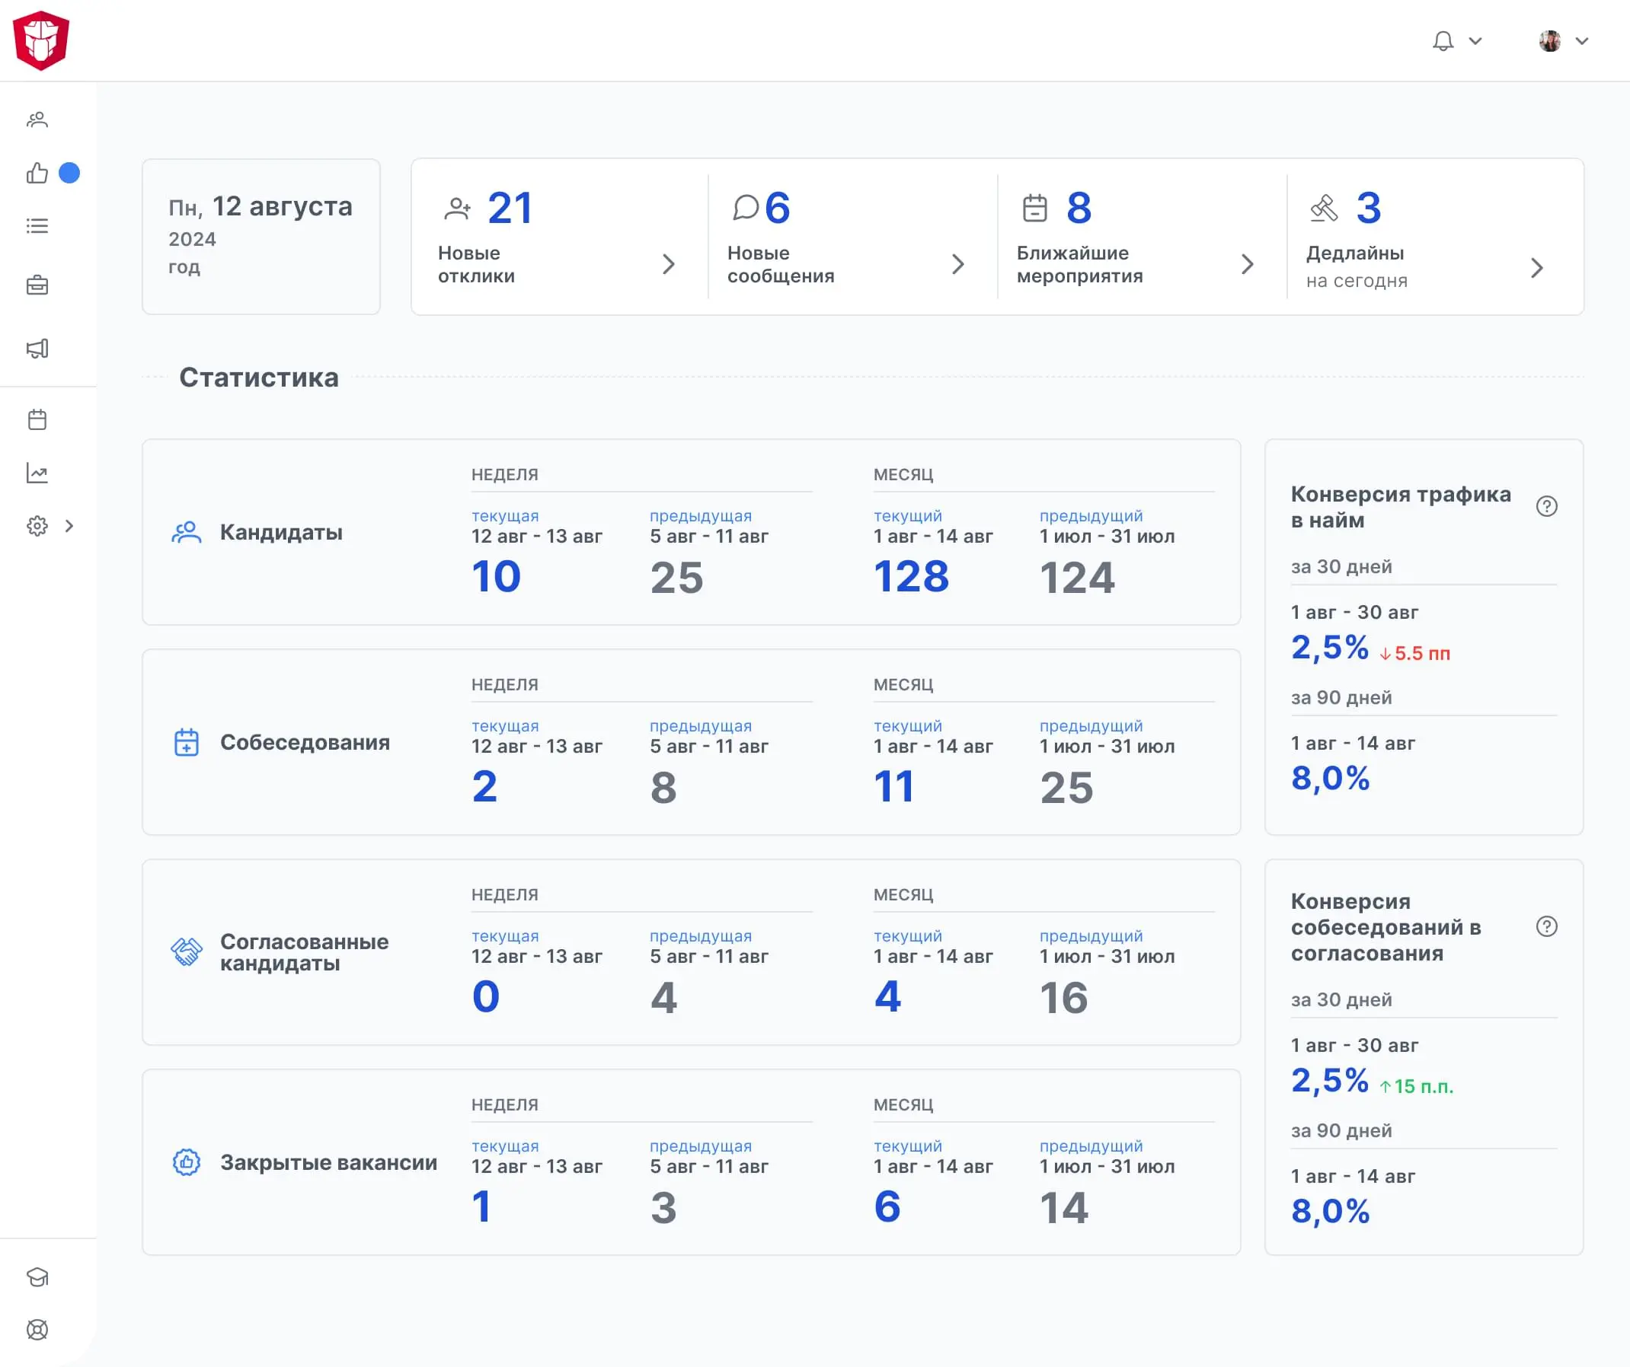This screenshot has height=1367, width=1630.
Task: Open the calendar icon in sidebar
Action: (37, 419)
